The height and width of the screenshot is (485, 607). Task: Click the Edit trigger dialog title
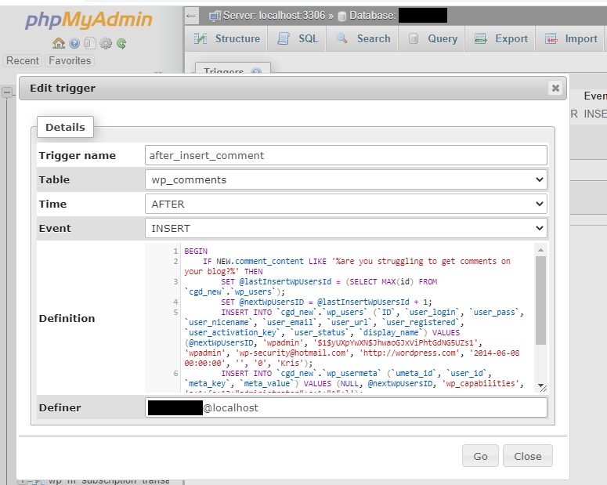63,88
